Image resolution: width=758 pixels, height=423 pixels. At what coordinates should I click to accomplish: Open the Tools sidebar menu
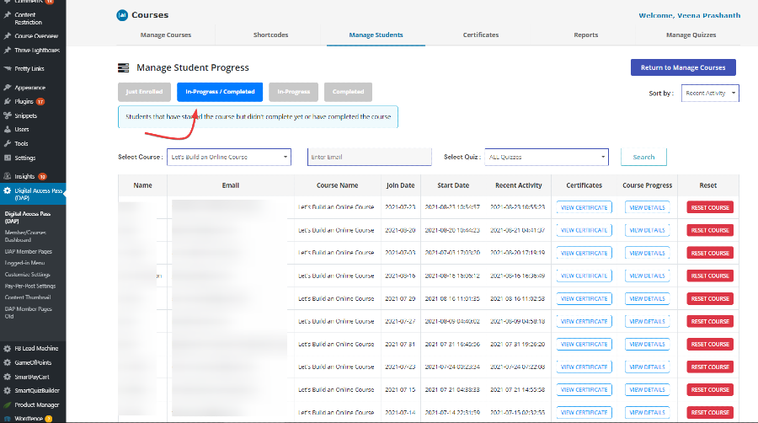(x=21, y=143)
